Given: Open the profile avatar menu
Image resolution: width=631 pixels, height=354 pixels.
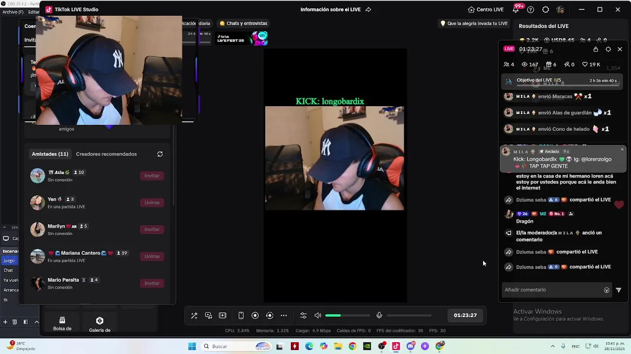Looking at the screenshot, I should 561,9.
